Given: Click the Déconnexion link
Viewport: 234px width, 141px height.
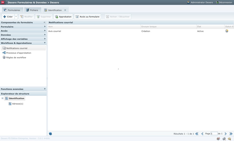Looking at the screenshot, I should [x=224, y=2].
